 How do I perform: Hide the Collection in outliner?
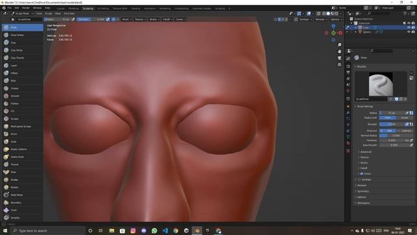tap(409, 23)
